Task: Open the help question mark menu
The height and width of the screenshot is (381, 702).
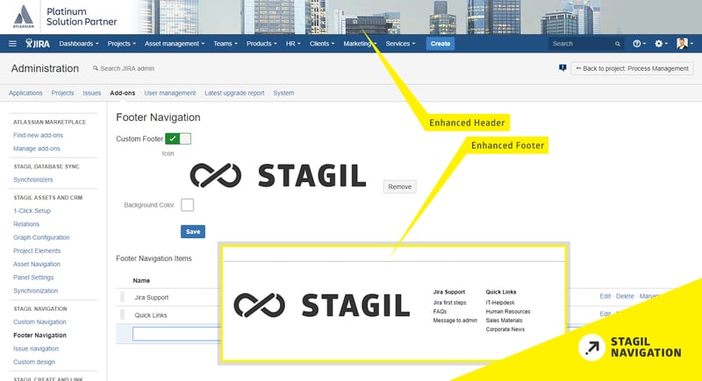Action: coord(639,44)
